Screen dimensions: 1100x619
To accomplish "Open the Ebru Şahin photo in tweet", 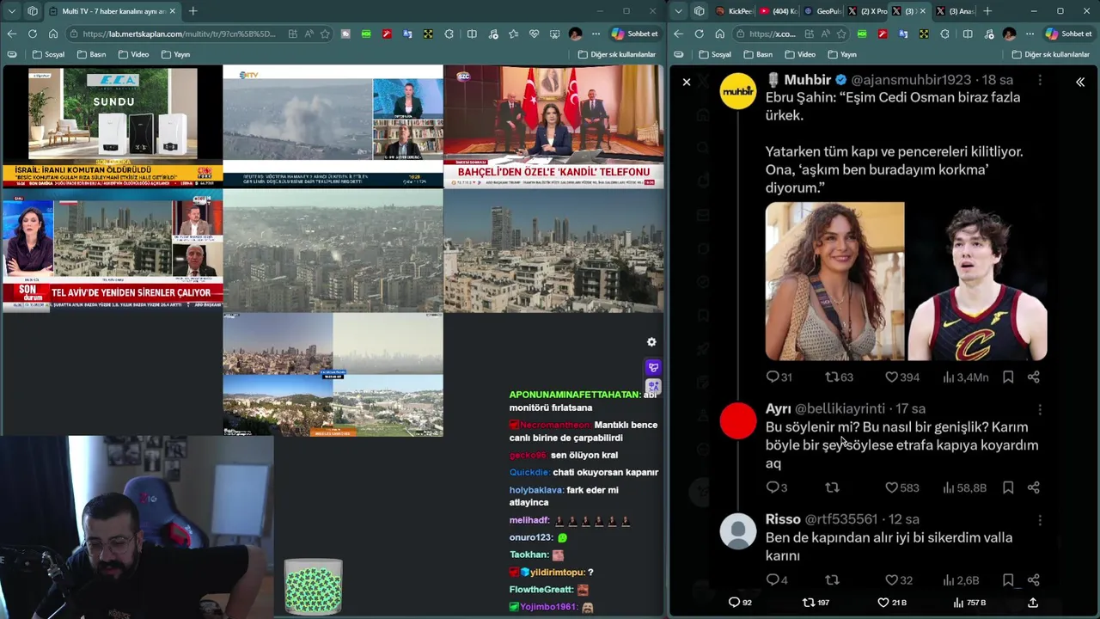I will [x=834, y=281].
